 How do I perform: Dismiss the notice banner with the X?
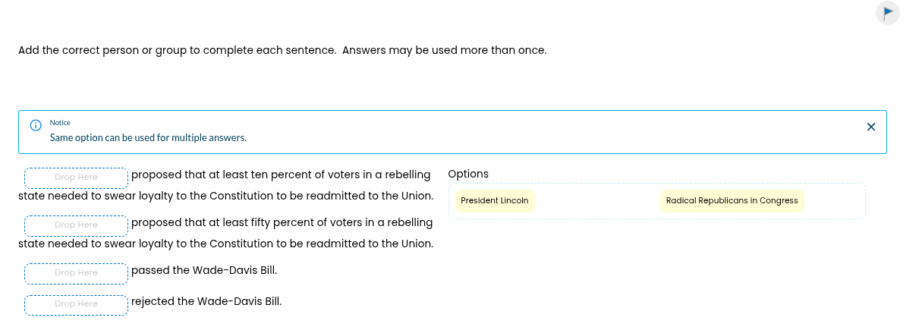(x=870, y=127)
